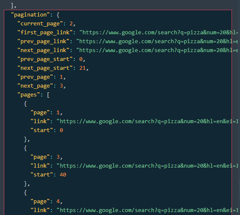Click the prev_page value 1
240x215 pixels.
(61, 77)
